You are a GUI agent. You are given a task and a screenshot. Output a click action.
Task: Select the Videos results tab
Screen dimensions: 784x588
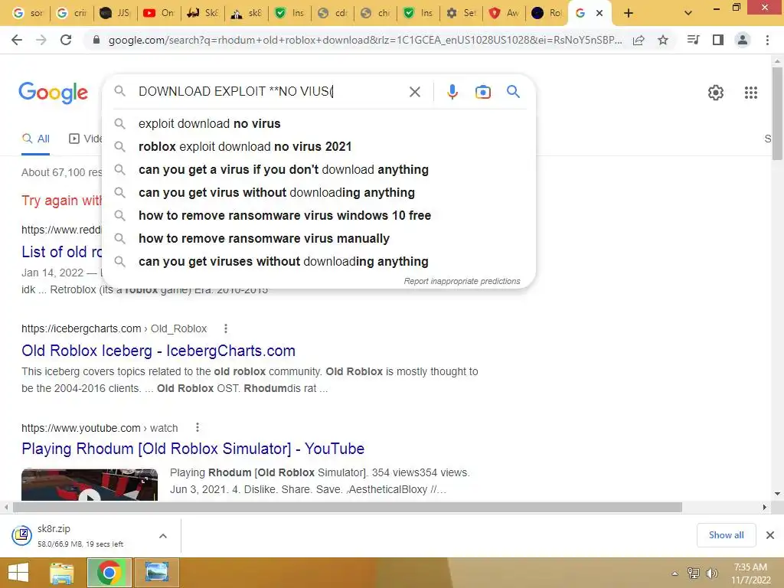(x=85, y=139)
